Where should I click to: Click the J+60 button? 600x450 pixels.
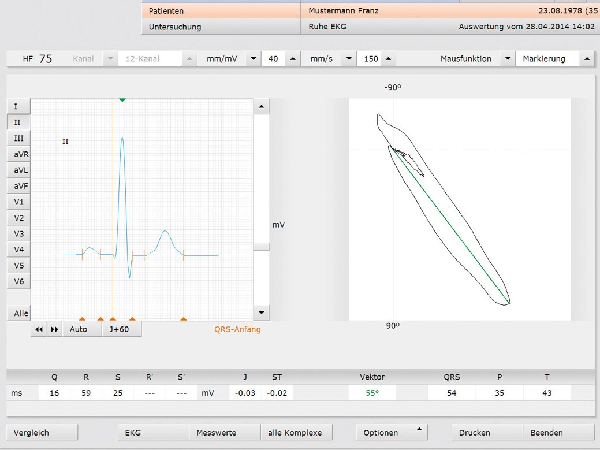(x=121, y=329)
